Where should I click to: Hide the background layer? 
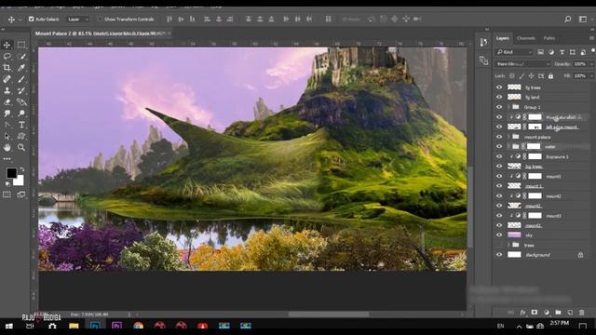pos(499,255)
